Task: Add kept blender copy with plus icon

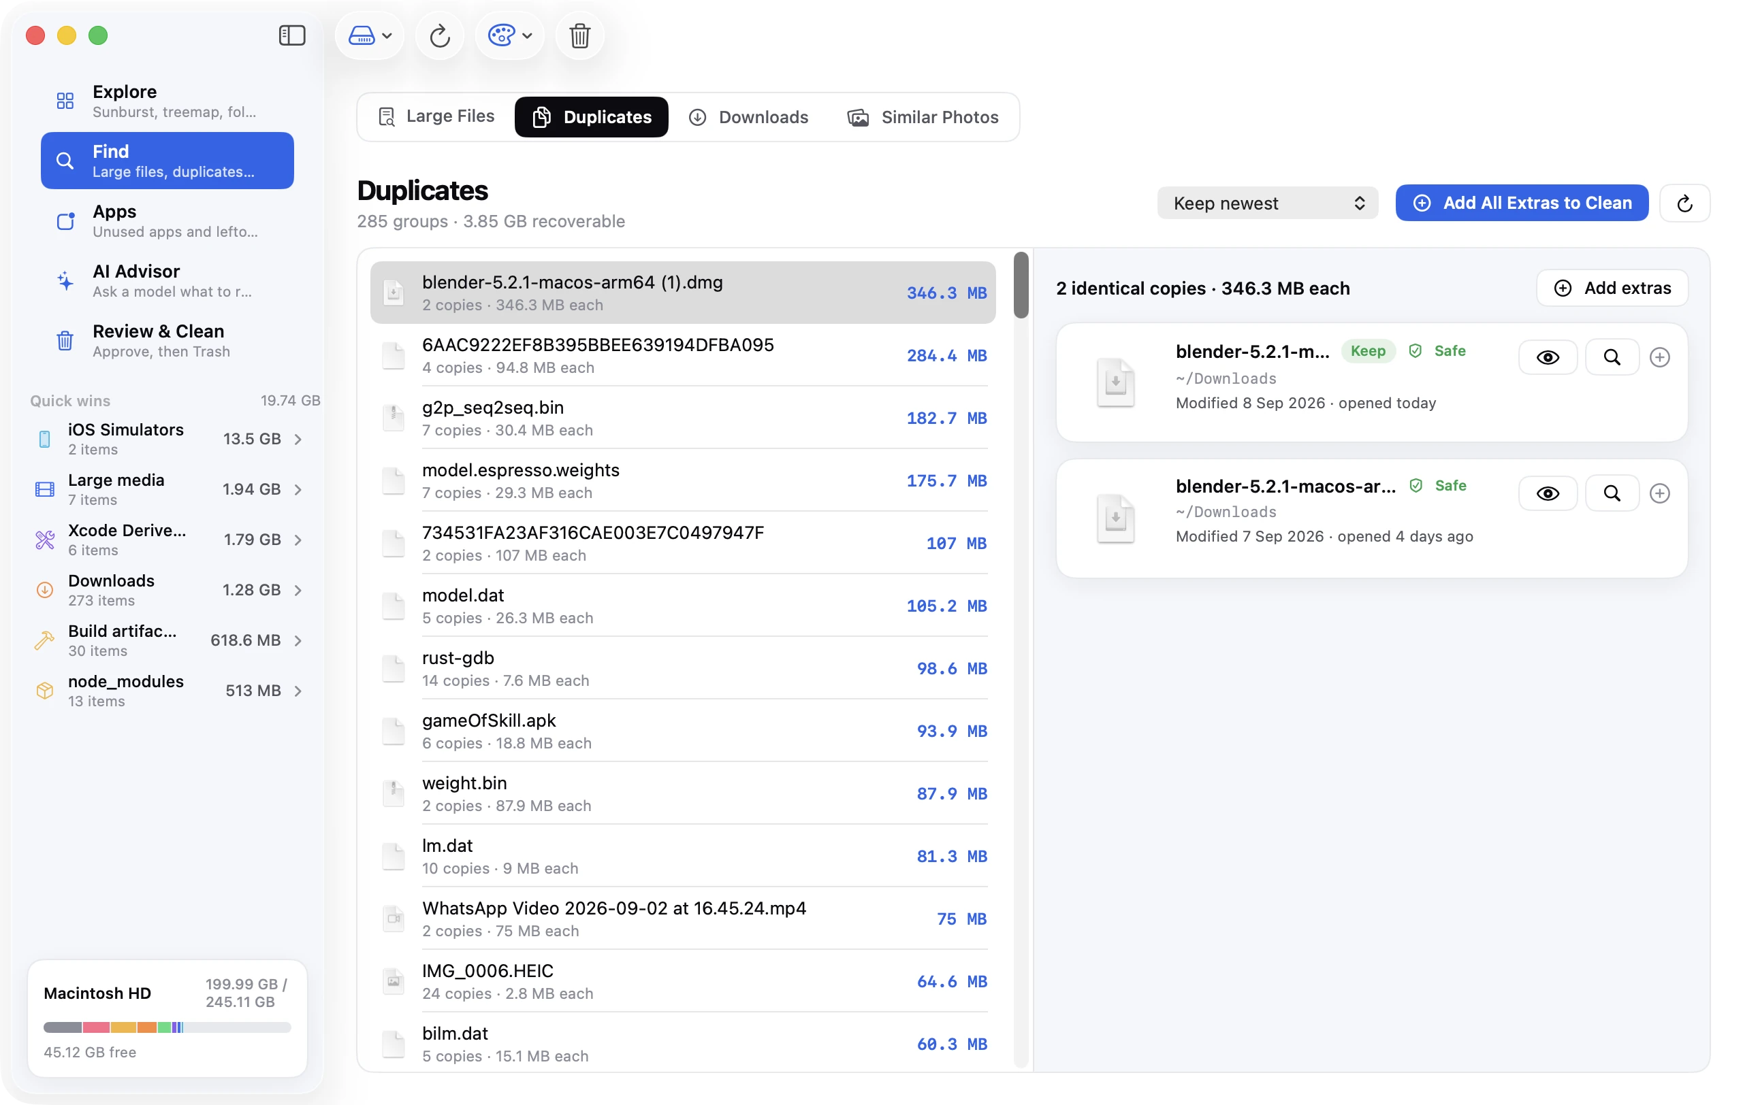Action: [1659, 357]
